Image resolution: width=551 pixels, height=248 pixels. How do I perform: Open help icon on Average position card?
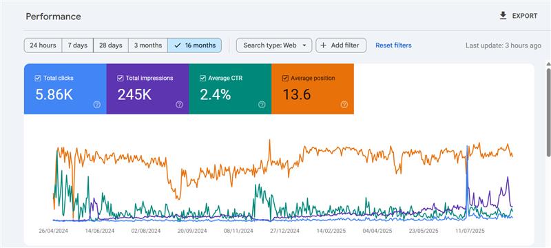coord(344,105)
